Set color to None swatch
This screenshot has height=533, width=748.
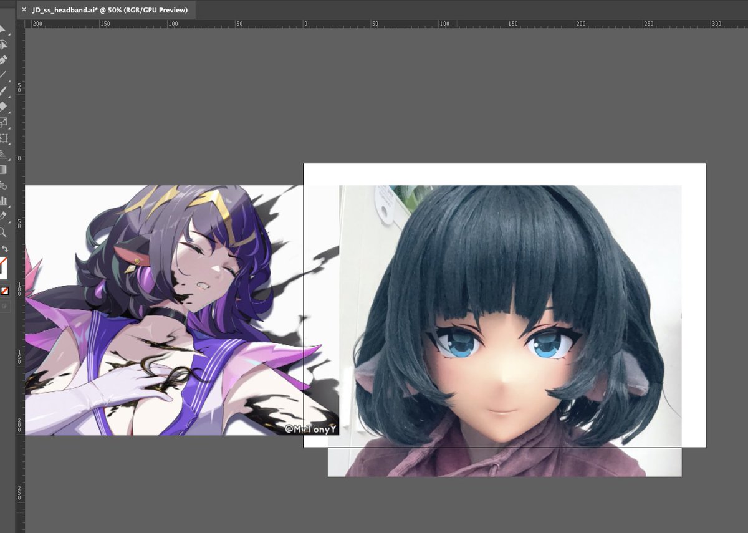point(4,291)
